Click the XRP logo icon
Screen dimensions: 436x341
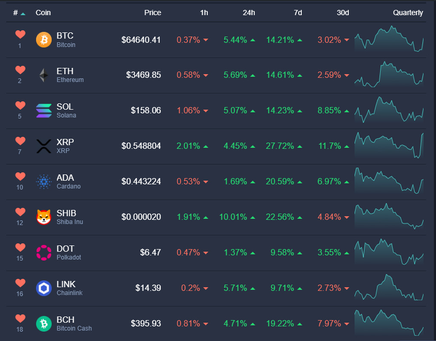pos(43,146)
